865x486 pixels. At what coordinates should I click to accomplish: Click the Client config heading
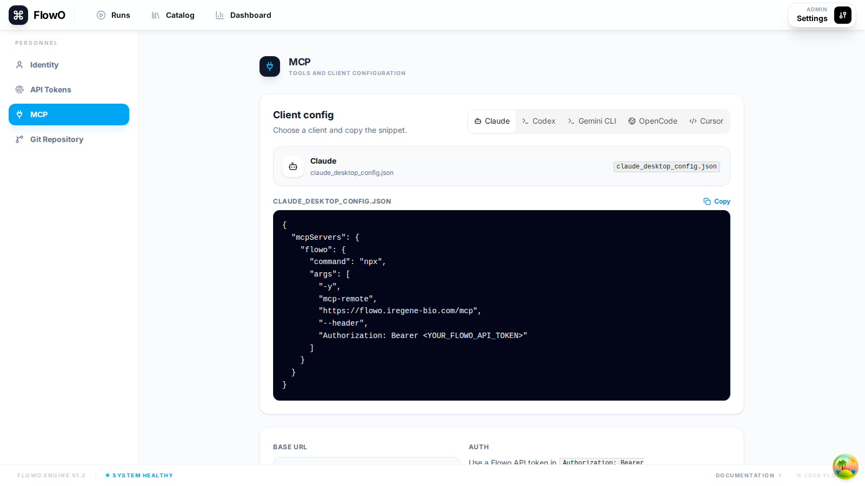click(x=303, y=115)
